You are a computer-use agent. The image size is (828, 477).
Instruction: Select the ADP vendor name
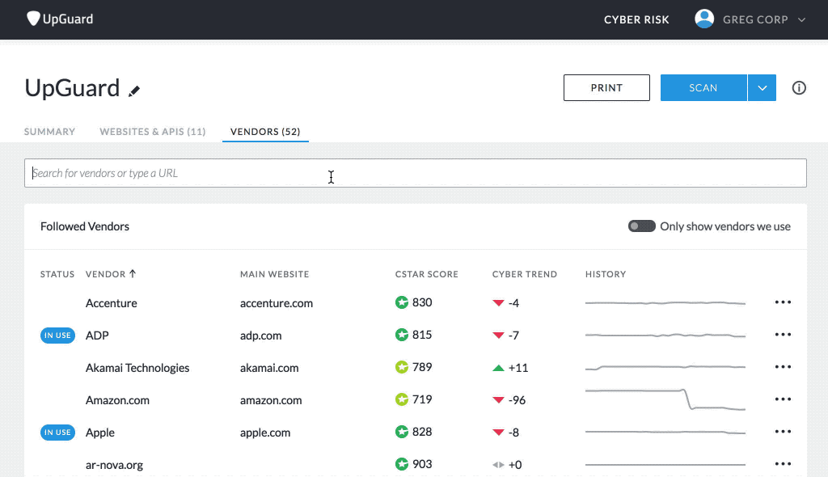click(x=97, y=336)
